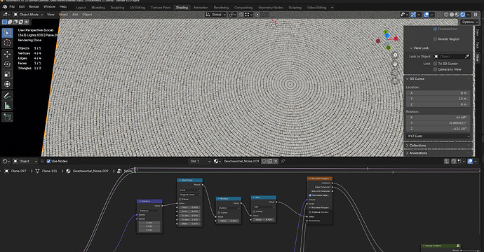The height and width of the screenshot is (252, 484).
Task: Switch to the Geometry Nodes workspace tab
Action: tap(271, 8)
